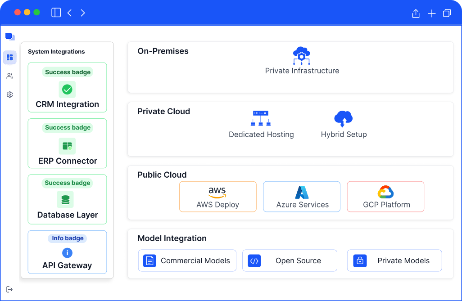
Task: Click the green checkmark CRM icon
Action: (x=67, y=89)
